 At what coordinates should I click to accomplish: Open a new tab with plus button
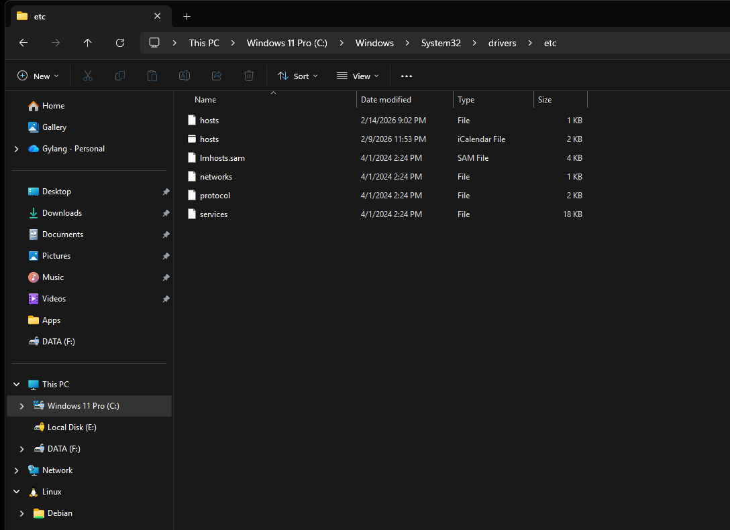pos(187,16)
